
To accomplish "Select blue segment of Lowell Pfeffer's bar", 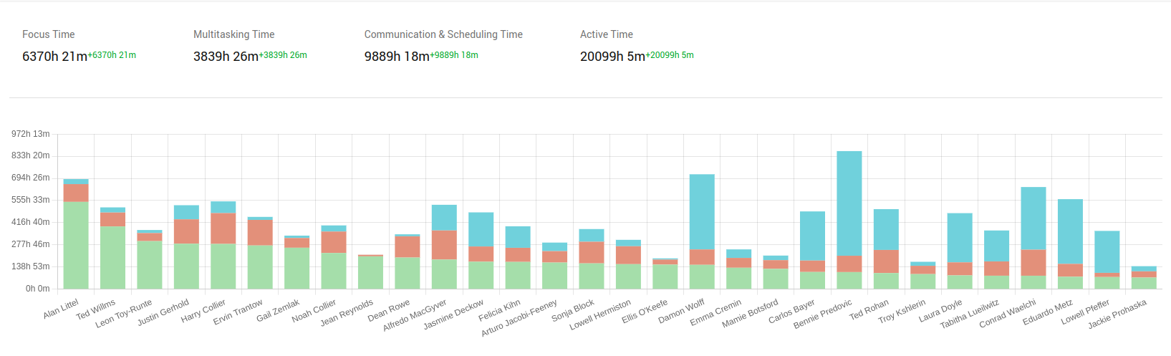I will [x=1107, y=251].
